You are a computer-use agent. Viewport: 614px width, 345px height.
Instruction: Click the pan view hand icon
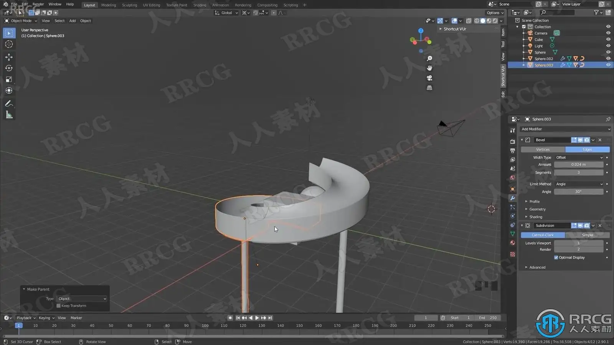pyautogui.click(x=429, y=68)
